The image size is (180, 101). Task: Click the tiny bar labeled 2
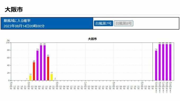55,80
